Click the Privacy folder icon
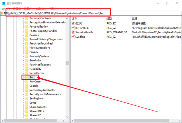The width and height of the screenshot is (182, 123). [x=27, y=52]
